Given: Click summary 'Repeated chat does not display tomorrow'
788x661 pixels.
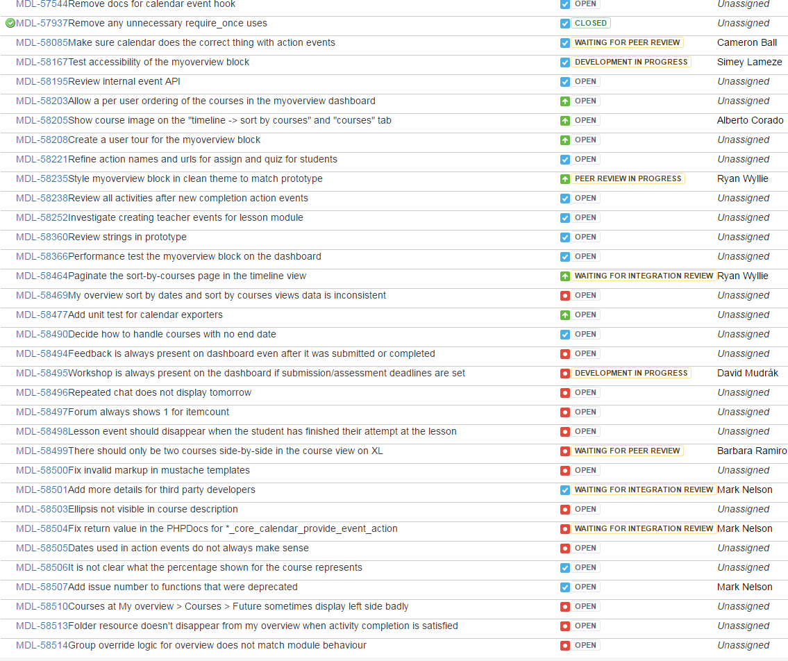Looking at the screenshot, I should tap(160, 392).
